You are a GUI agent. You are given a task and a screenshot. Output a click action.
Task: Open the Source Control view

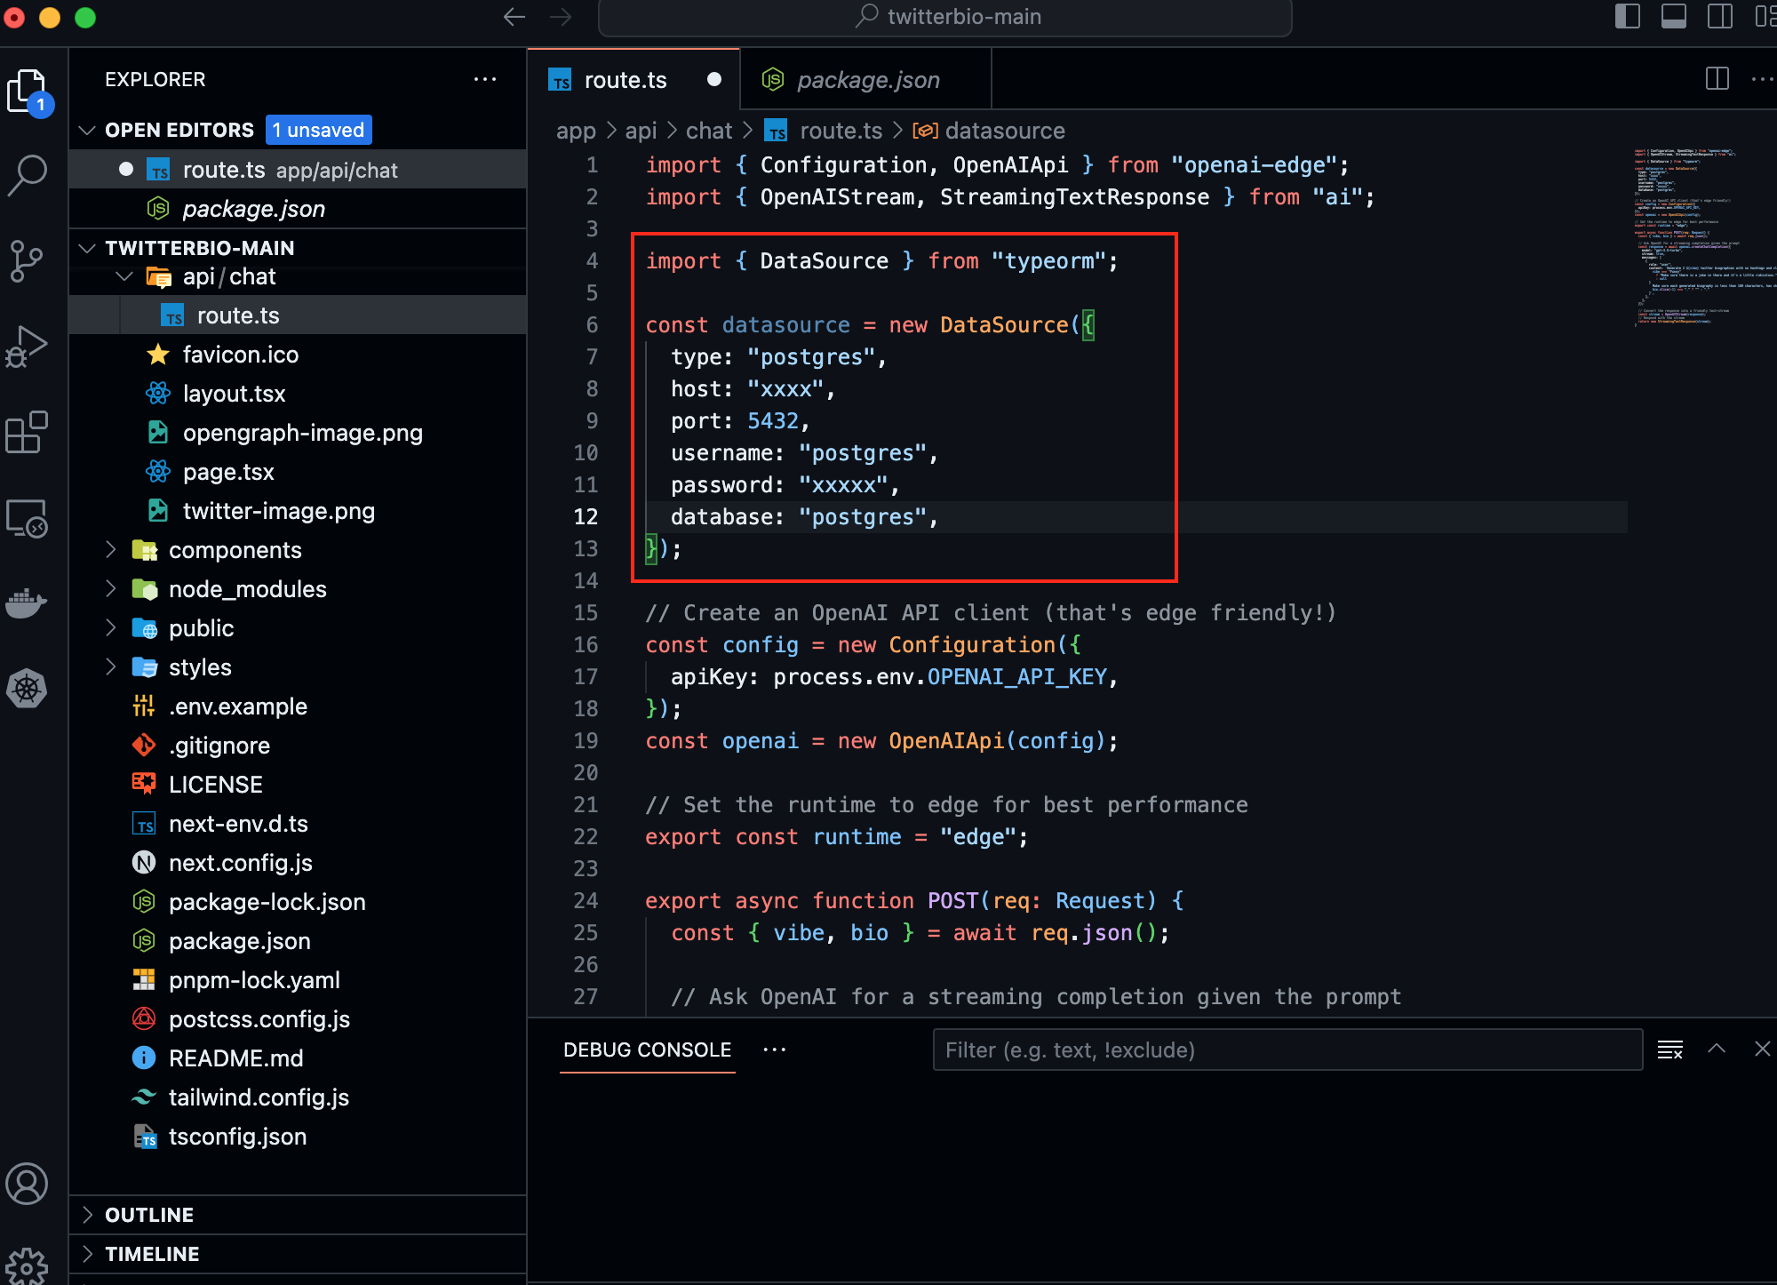[28, 261]
